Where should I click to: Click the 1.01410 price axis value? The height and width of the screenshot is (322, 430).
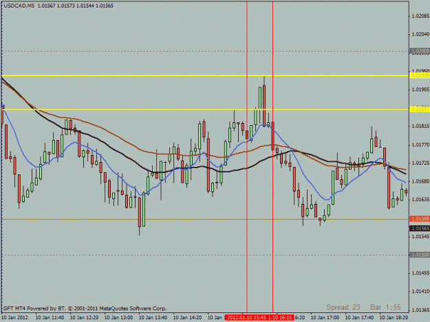[420, 291]
